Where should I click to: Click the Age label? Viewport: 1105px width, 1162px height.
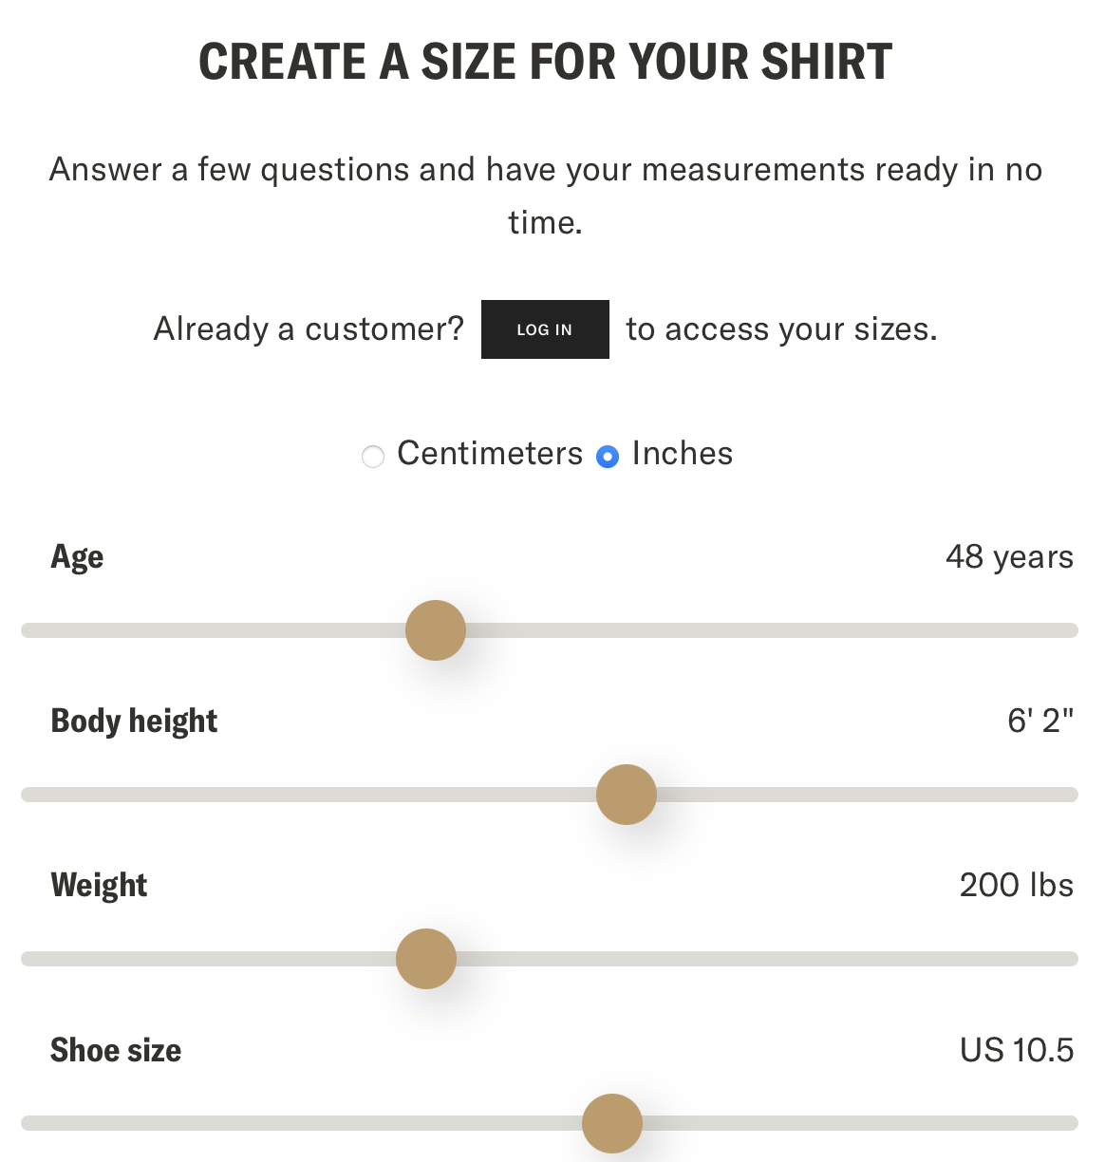tap(77, 557)
